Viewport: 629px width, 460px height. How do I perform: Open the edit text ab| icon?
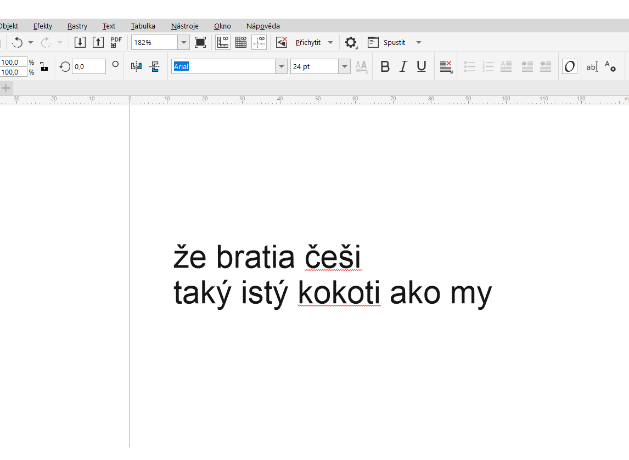592,66
